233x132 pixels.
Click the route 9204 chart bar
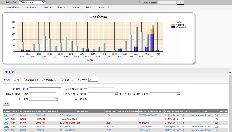tap(136, 39)
